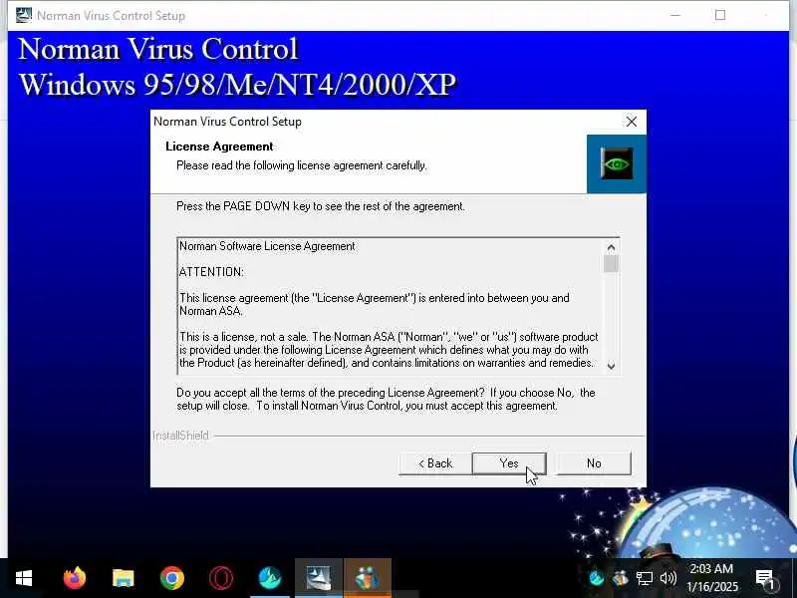Click the license agreement scrollbar thumb

click(611, 264)
